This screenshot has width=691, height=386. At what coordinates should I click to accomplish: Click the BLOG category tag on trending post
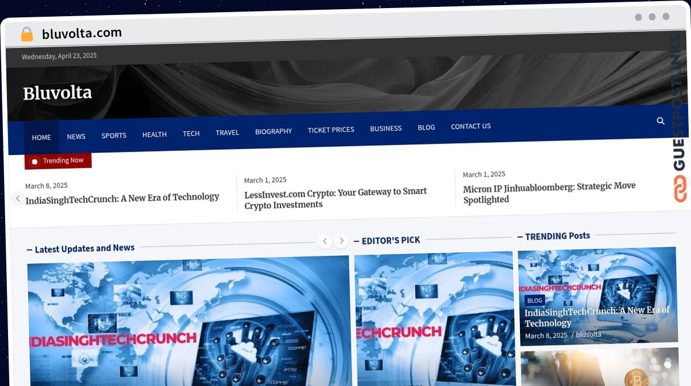click(x=534, y=300)
